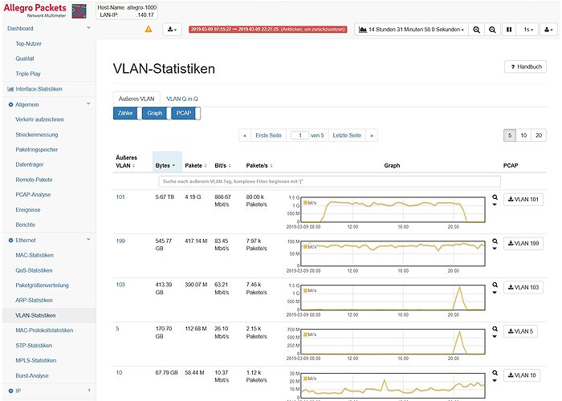Expand graph options caret for VLAN 101
This screenshot has height=401, width=562.
(495, 205)
